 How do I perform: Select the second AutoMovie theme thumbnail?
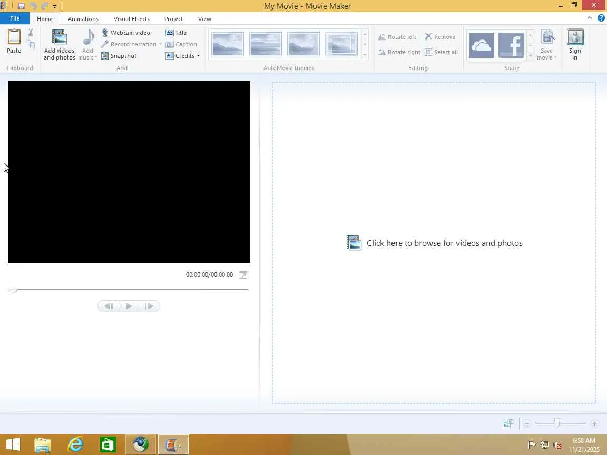coord(266,44)
